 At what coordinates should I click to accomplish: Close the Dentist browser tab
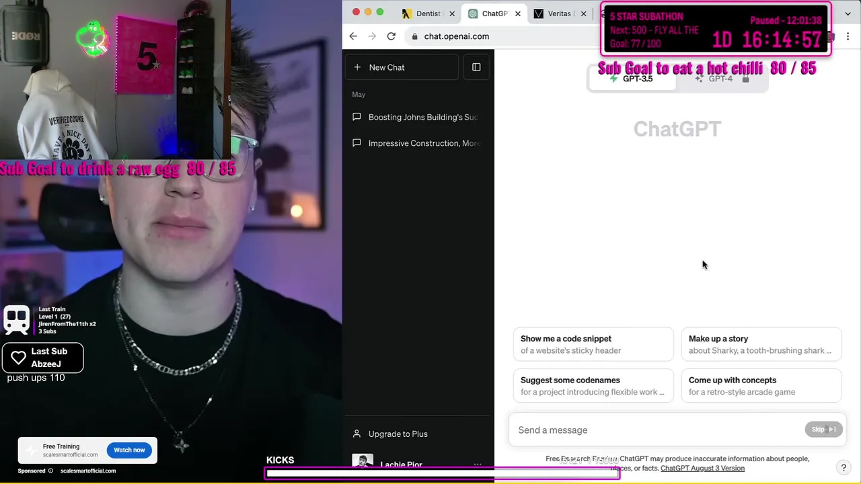452,13
